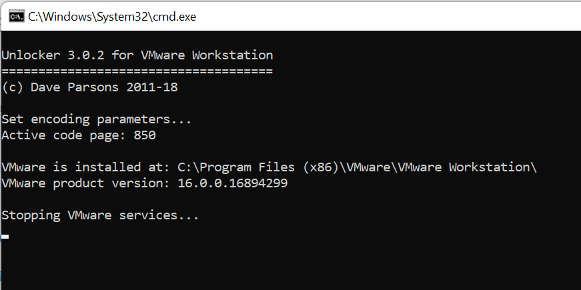Click "services..." in the last output line
The width and height of the screenshot is (581, 290).
[167, 215]
